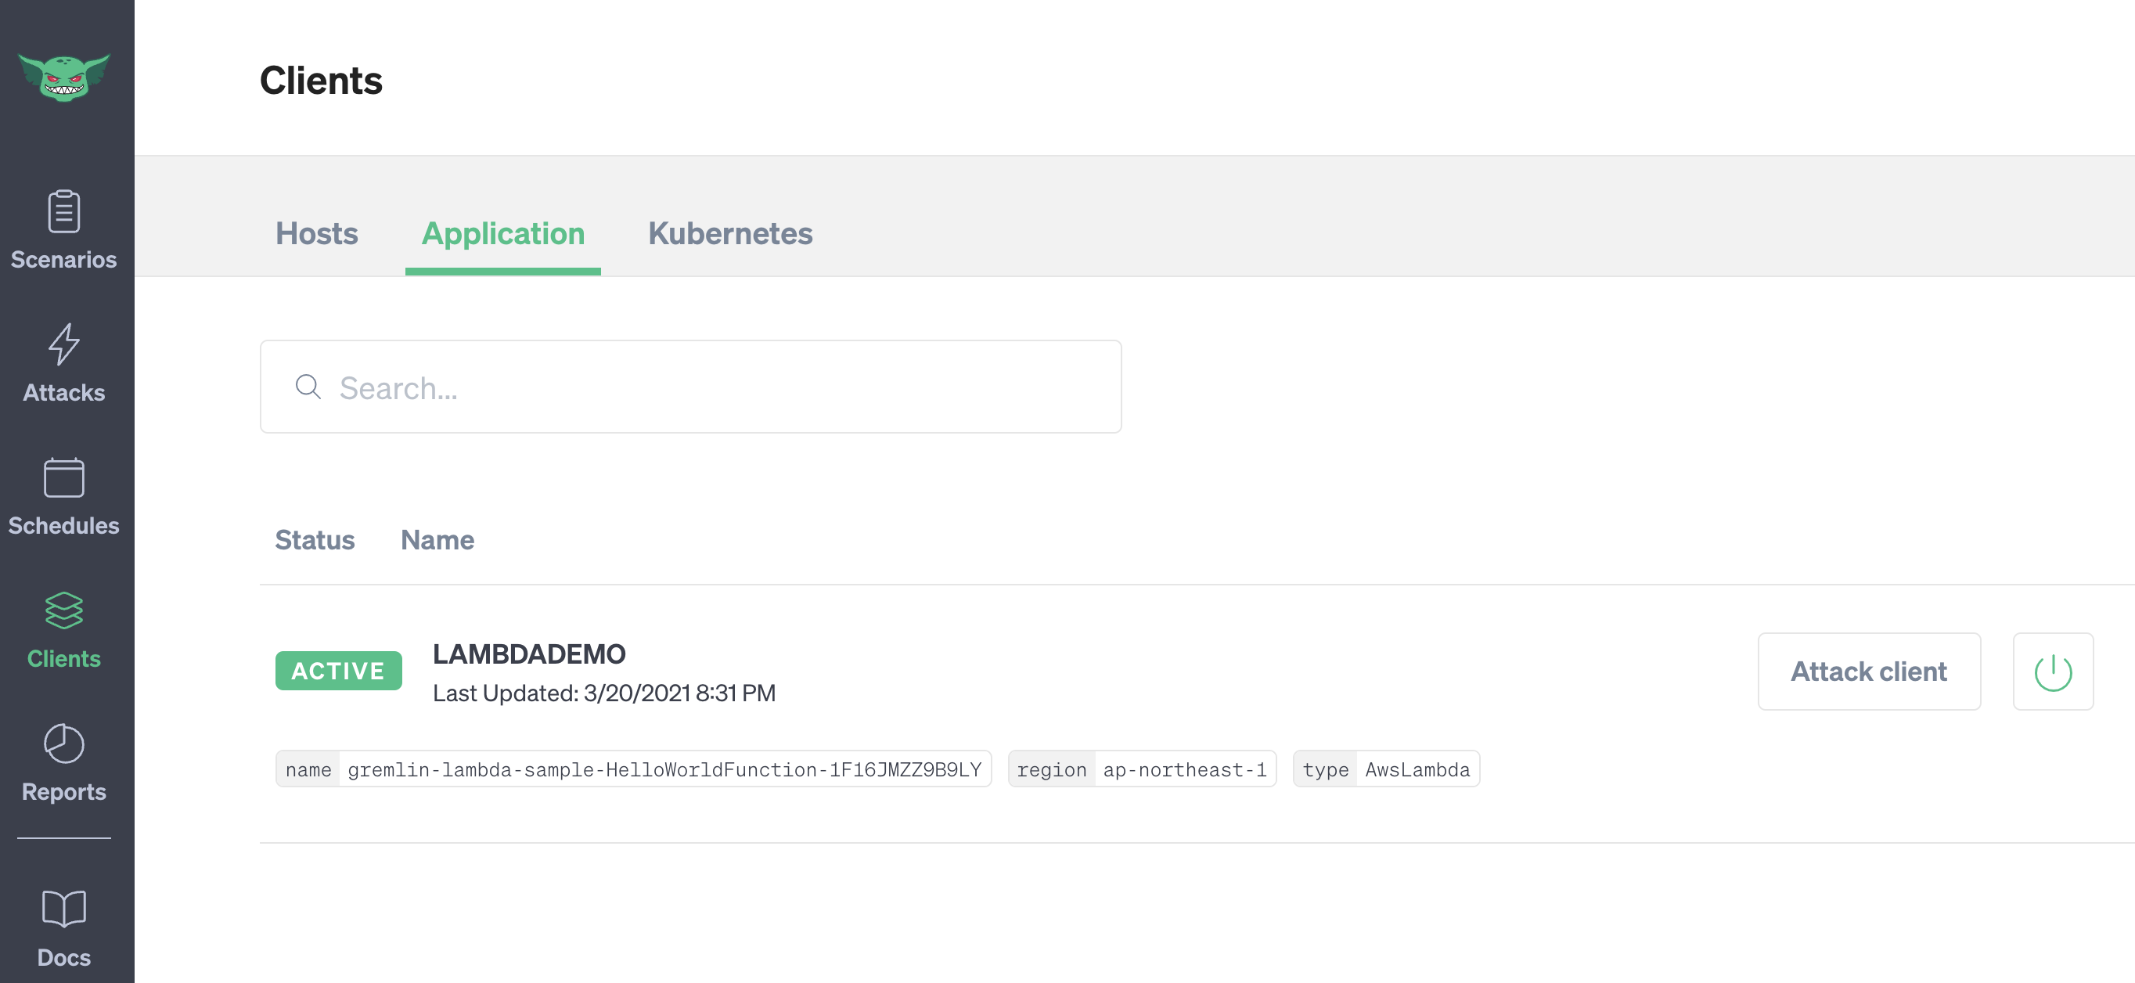Click the Name column header
2135x983 pixels.
(x=437, y=539)
